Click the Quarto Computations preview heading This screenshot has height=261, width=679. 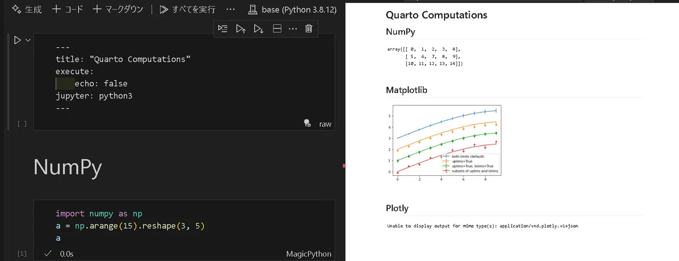pyautogui.click(x=436, y=15)
